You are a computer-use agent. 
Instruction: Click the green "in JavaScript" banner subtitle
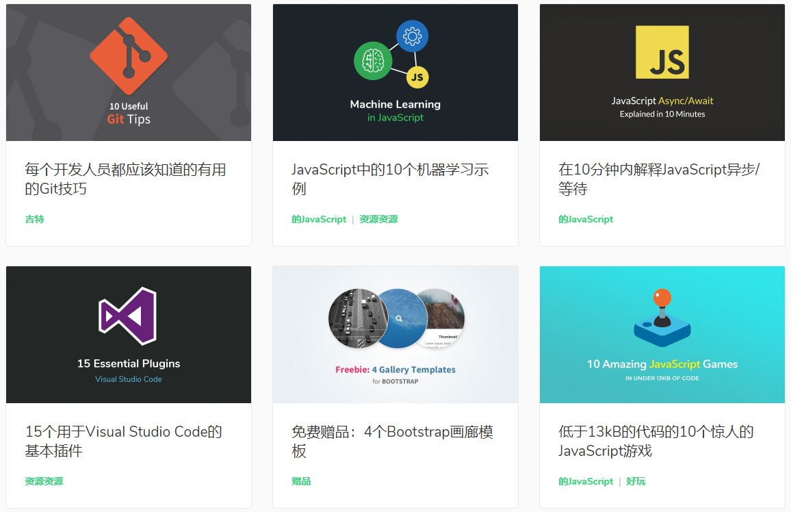click(395, 118)
